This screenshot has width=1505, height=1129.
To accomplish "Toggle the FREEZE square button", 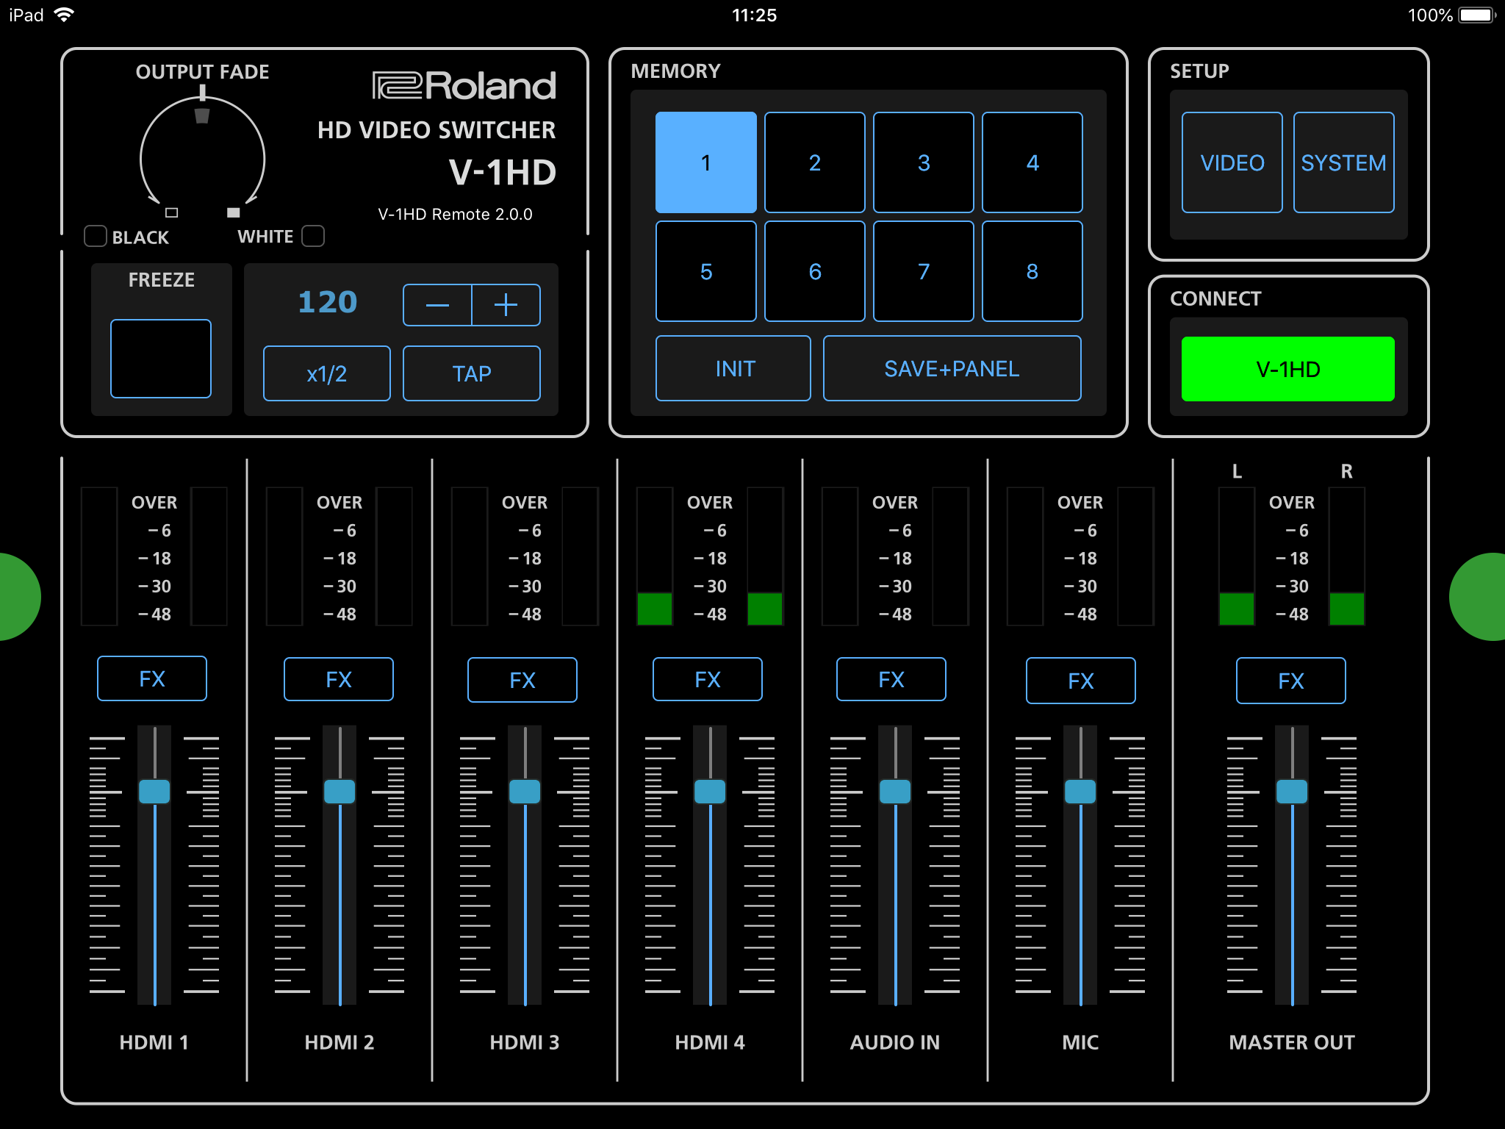I will pyautogui.click(x=160, y=358).
